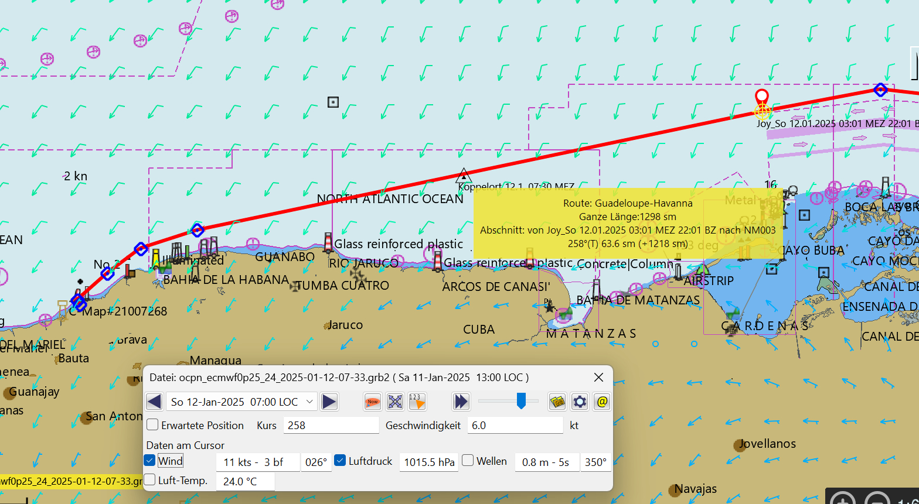Screen dimensions: 919x504
Task: Click BAHIA DE LA HABANA label
Action: (226, 280)
